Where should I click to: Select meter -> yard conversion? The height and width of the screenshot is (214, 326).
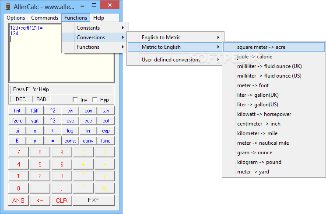(x=274, y=172)
